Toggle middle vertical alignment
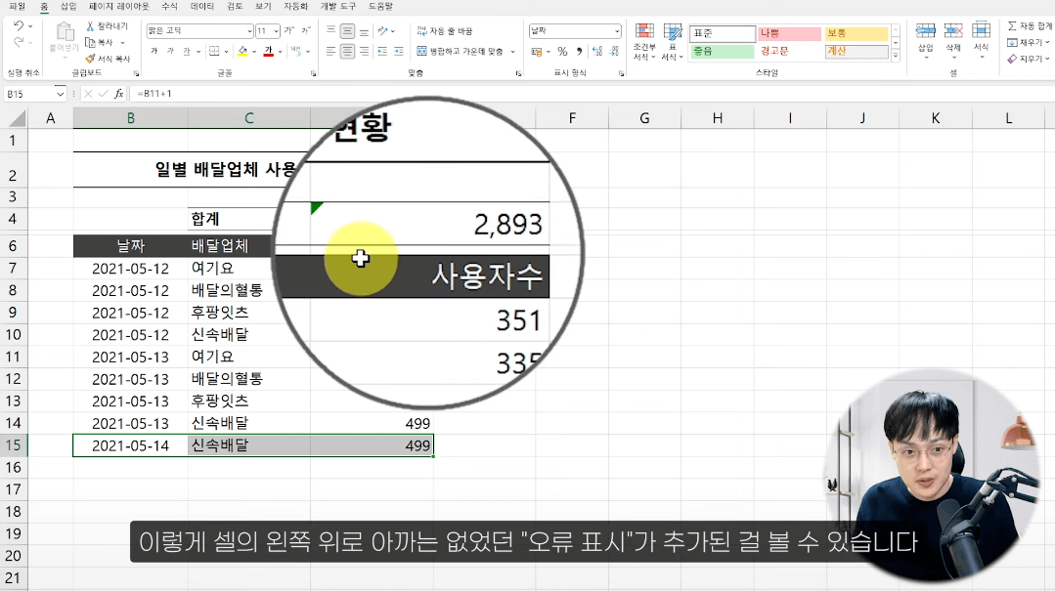 [x=347, y=30]
